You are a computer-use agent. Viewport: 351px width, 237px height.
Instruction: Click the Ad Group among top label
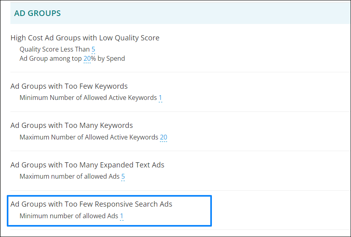coord(51,59)
